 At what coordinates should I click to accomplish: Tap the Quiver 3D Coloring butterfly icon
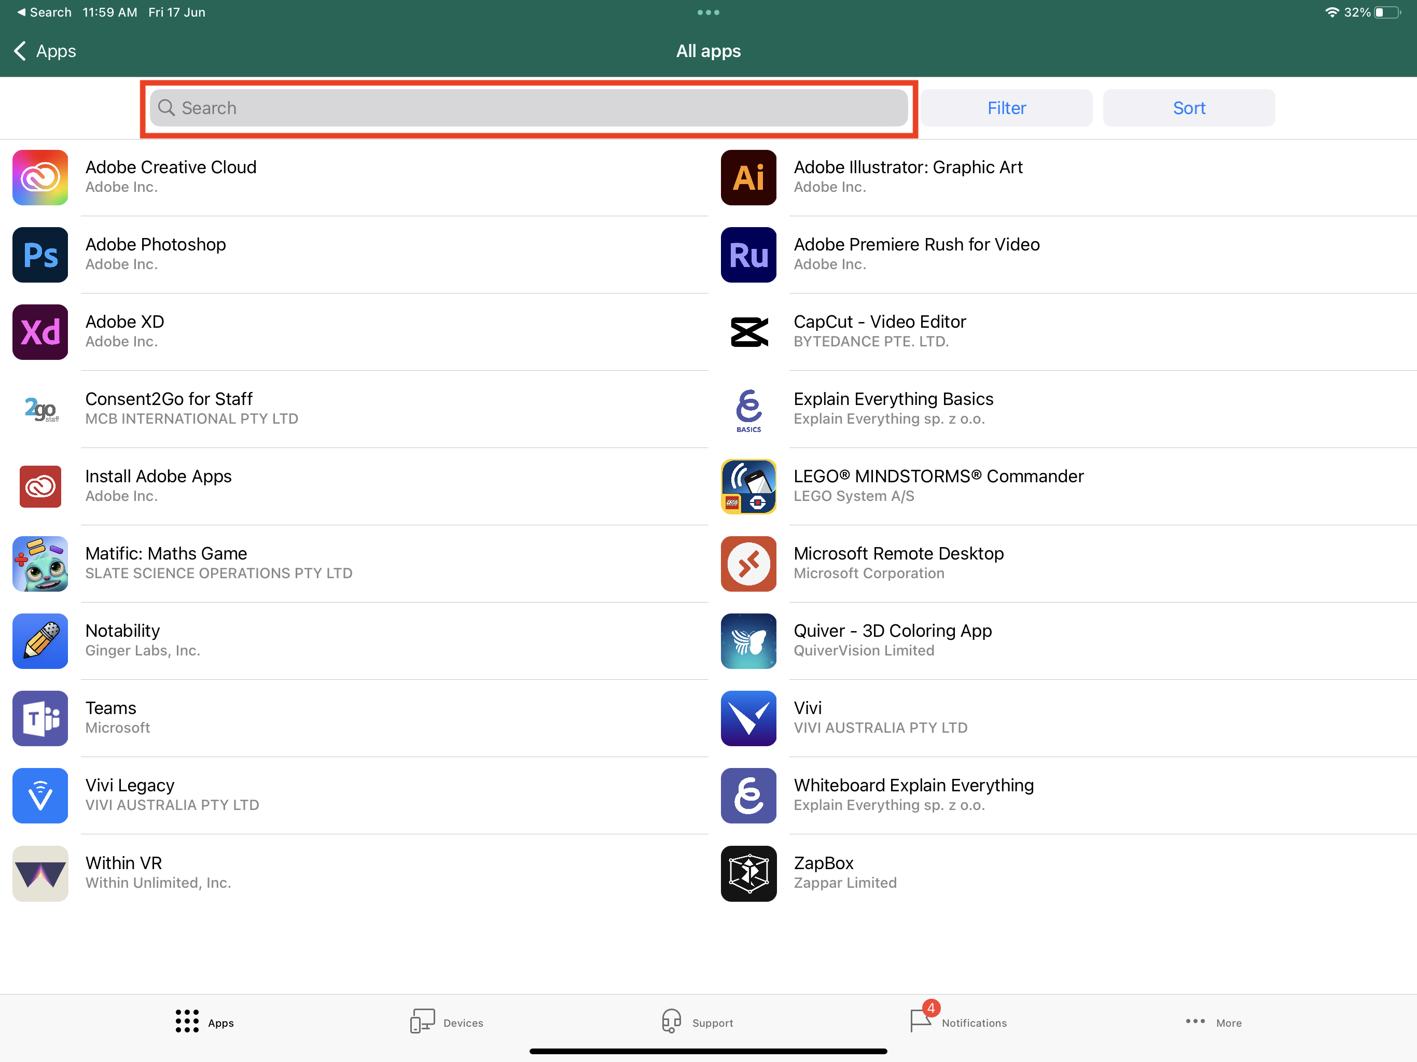point(748,641)
